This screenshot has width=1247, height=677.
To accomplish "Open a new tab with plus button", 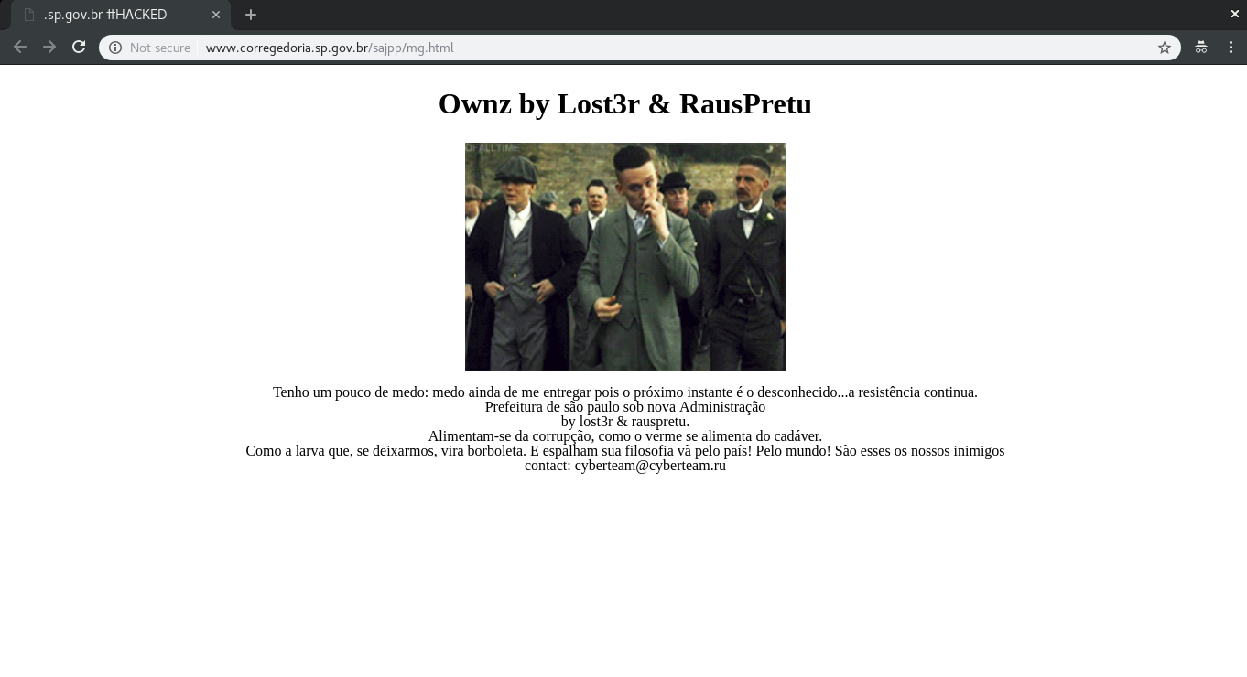I will click(251, 15).
